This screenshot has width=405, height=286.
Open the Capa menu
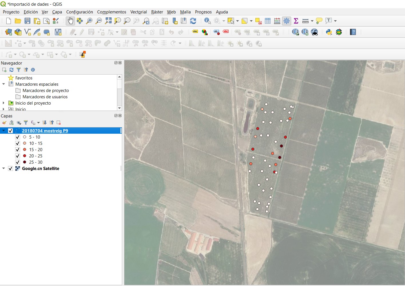click(x=57, y=12)
